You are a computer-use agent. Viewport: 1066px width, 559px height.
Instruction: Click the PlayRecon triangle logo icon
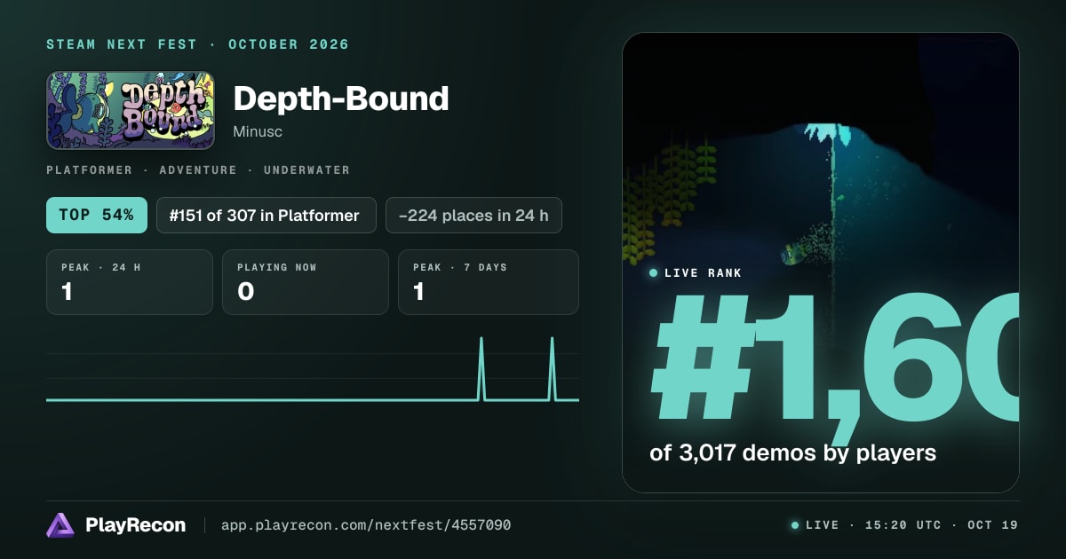(x=60, y=525)
